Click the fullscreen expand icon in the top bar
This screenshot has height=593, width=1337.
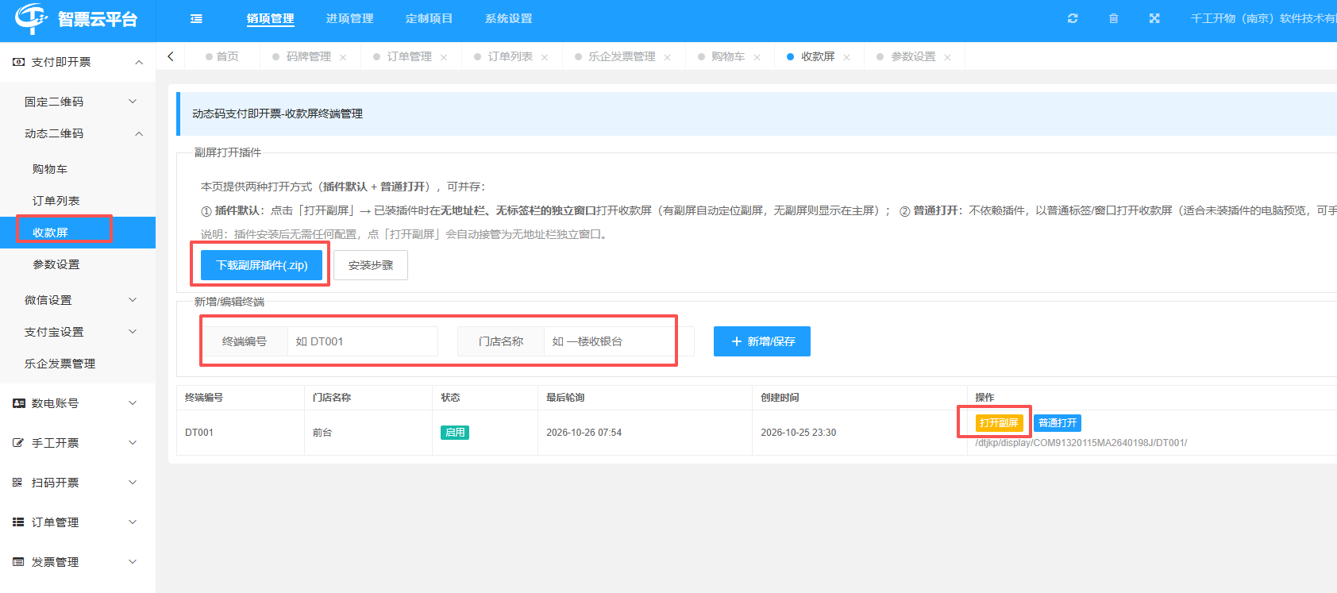[1154, 18]
